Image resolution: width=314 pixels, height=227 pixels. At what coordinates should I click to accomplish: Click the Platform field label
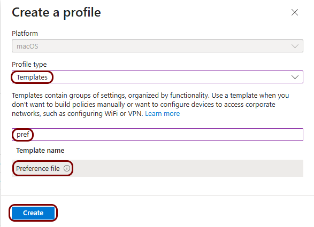[25, 34]
